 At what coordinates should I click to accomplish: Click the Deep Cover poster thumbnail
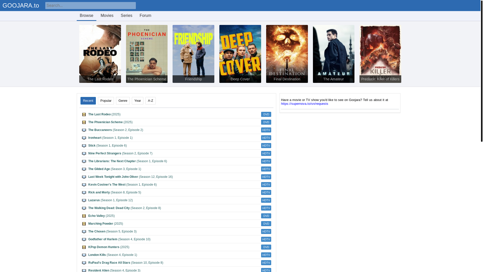coord(240,54)
